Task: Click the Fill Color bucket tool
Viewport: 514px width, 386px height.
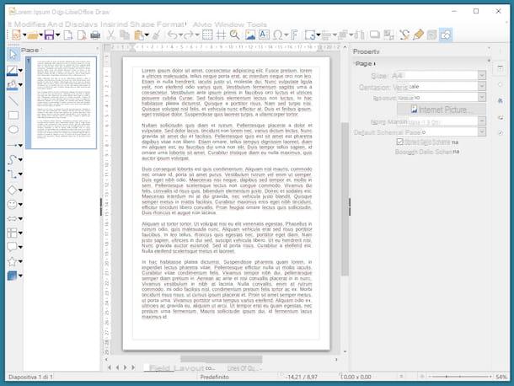Action: [12, 85]
